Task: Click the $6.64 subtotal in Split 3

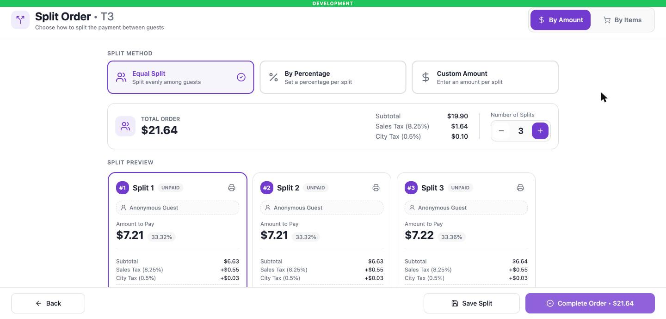Action: 520,261
